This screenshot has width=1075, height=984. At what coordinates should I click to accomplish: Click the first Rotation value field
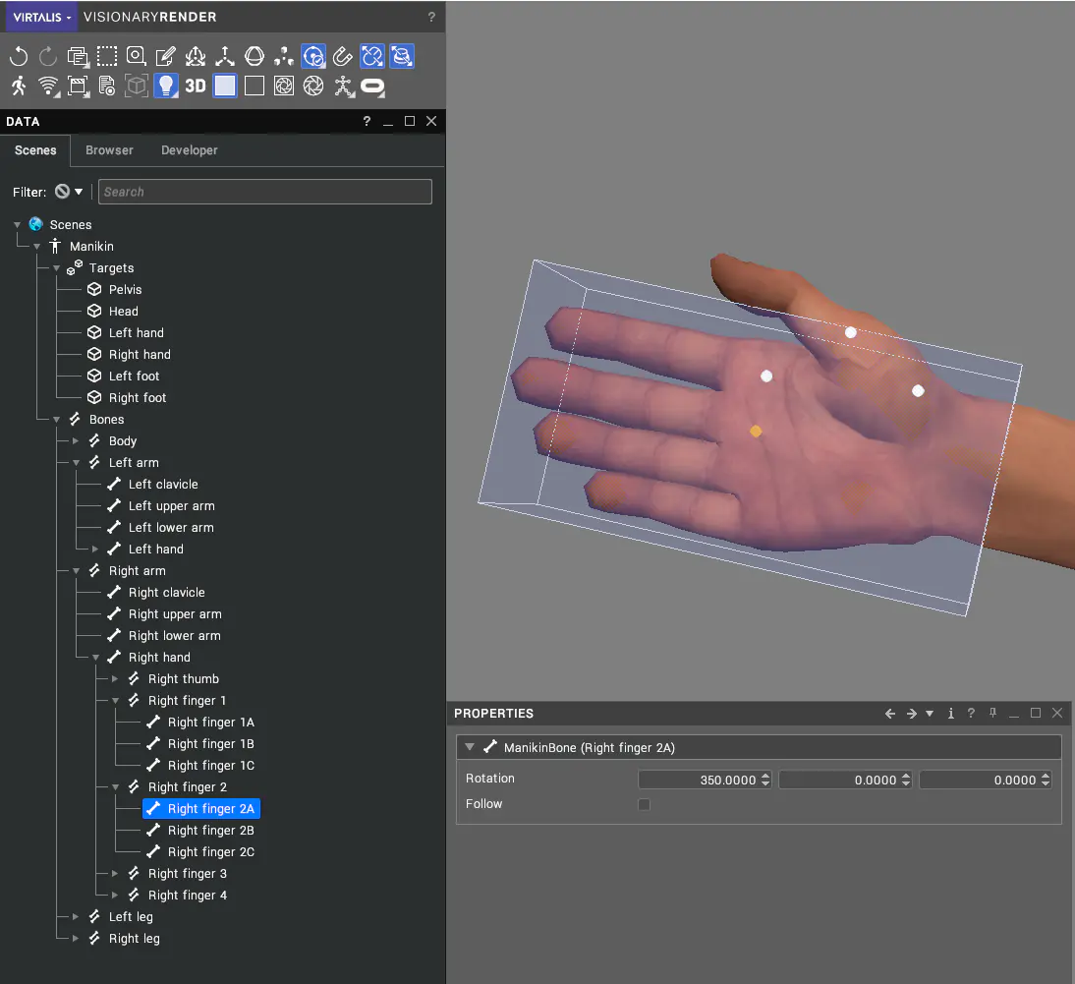pos(698,780)
